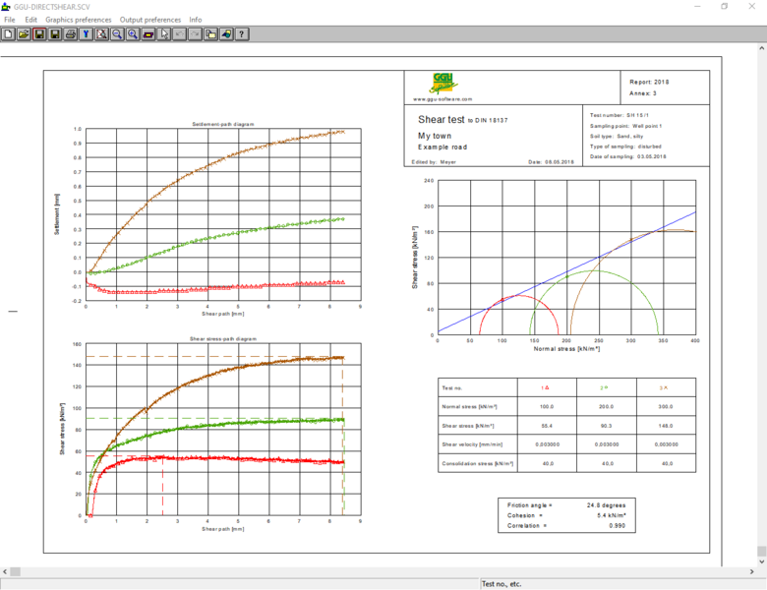Viewport: 767px width, 590px height.
Task: Click the copy/paste clipboard toolbar icon
Action: (x=211, y=34)
